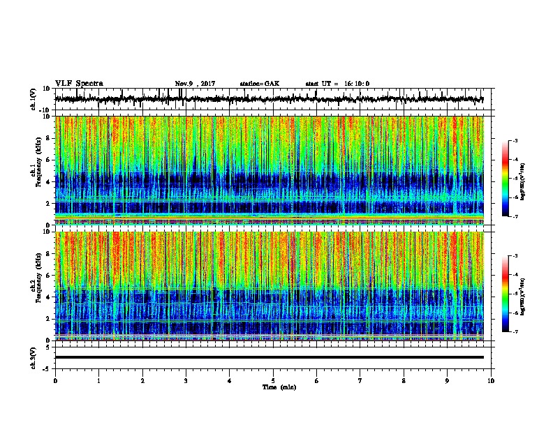Select the "start UT = 16:10:0" header text
The width and height of the screenshot is (553, 427).
pyautogui.click(x=337, y=84)
